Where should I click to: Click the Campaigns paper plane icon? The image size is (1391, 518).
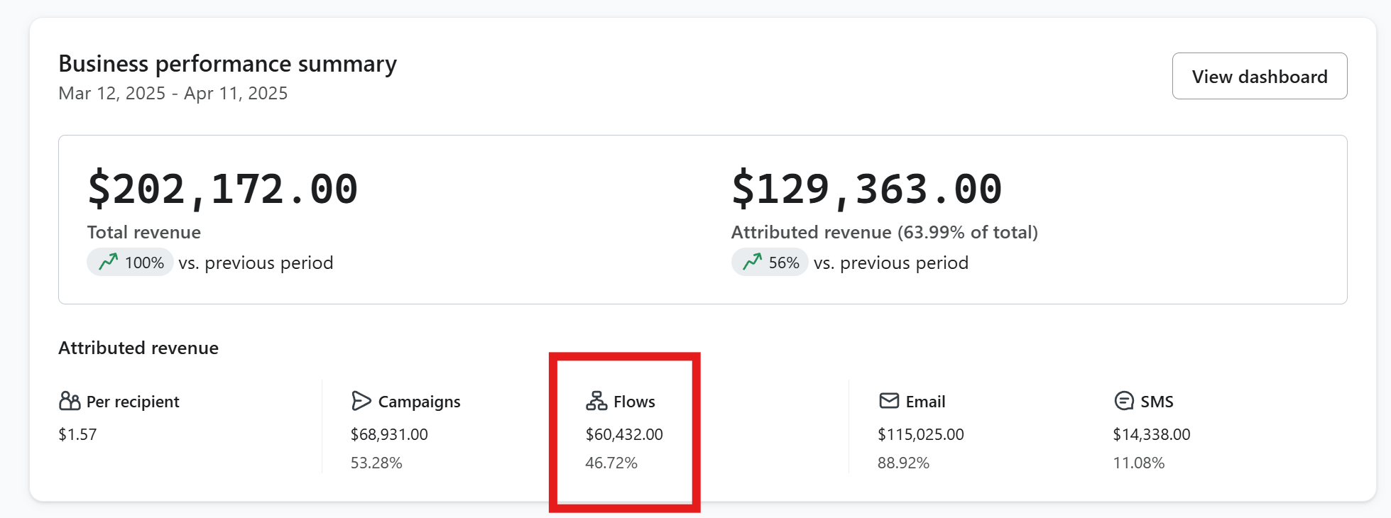361,402
